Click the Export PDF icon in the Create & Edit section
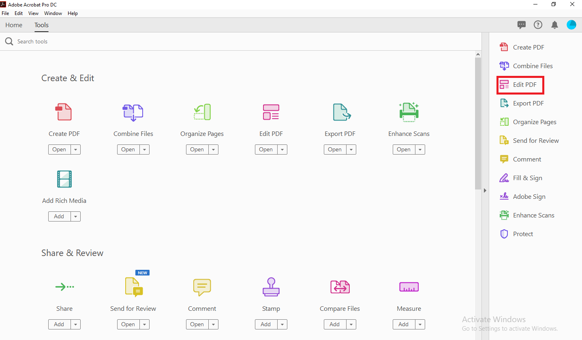 coord(341,112)
